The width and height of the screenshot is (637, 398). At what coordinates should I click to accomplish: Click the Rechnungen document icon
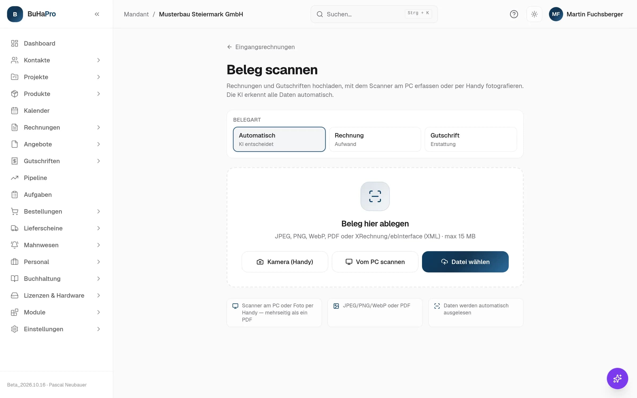click(15, 127)
